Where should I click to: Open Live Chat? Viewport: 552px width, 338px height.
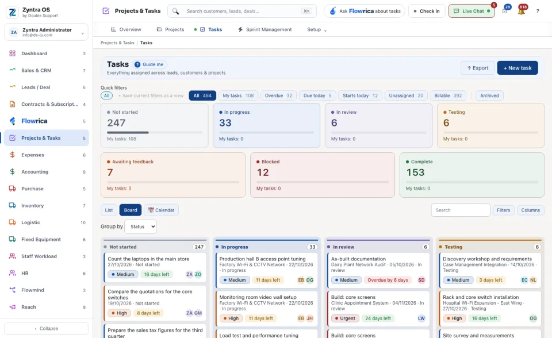[x=471, y=11]
